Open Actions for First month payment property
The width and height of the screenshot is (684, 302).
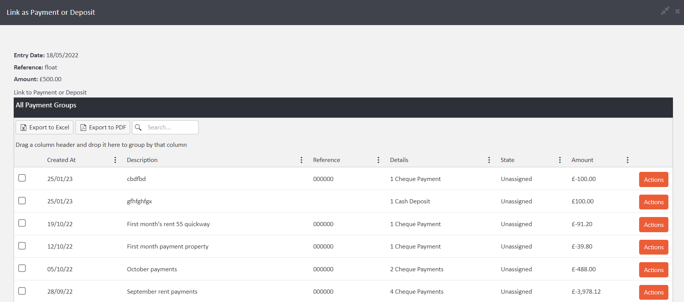coord(653,247)
